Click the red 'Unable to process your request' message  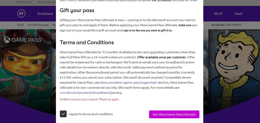89,99
